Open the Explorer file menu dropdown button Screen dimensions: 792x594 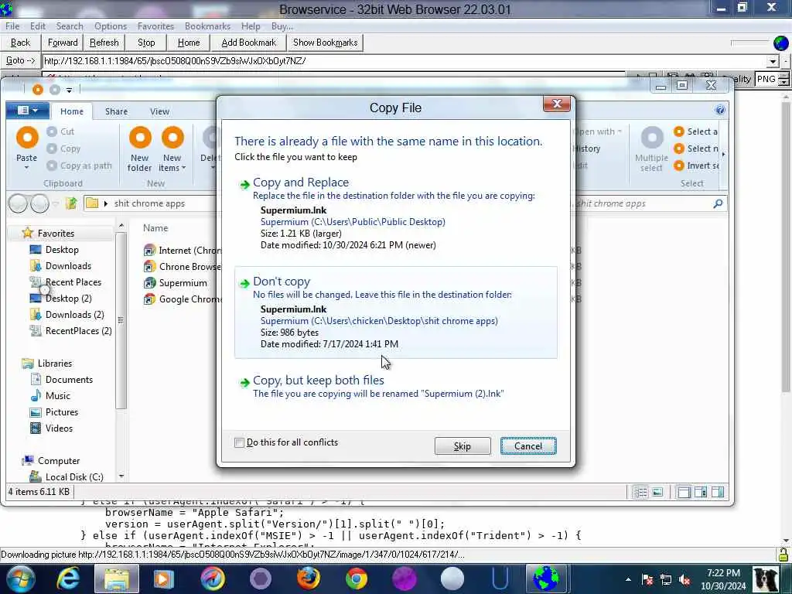[x=27, y=110]
